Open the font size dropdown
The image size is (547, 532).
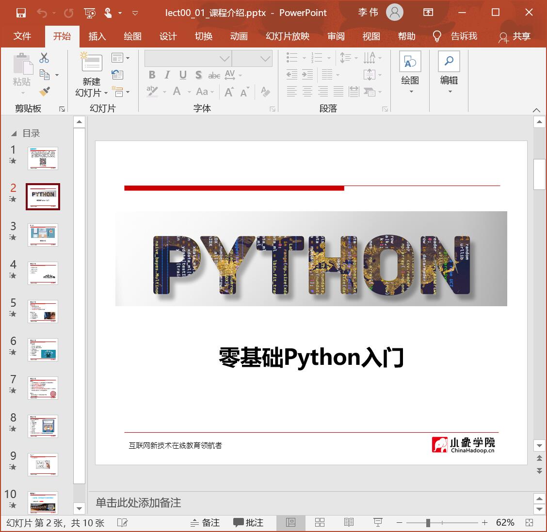pos(266,58)
